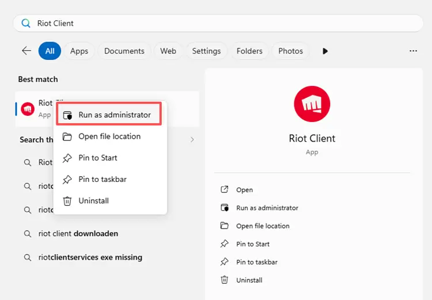This screenshot has height=300, width=432.
Task: Switch to the Folders filter tab
Action: click(249, 51)
